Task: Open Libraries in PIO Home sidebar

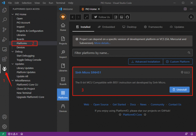Action: tap(63, 68)
